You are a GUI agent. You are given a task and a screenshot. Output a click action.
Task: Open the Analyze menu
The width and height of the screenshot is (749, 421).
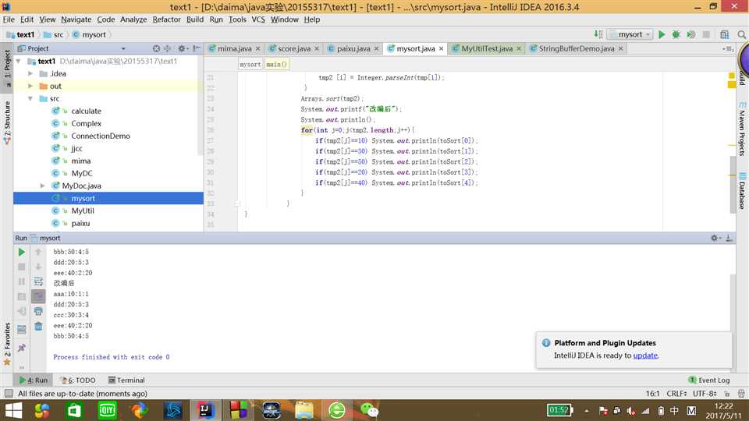point(133,19)
